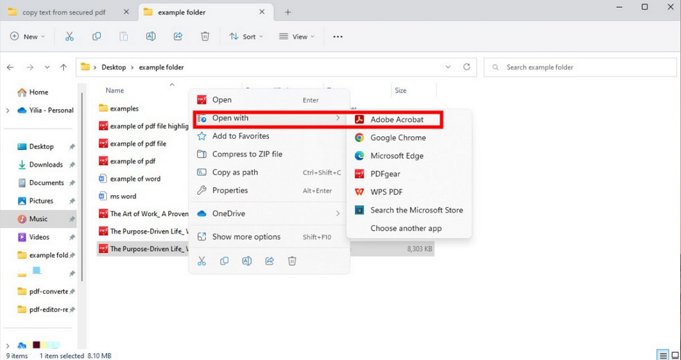Click the Refresh icon in the address bar
The width and height of the screenshot is (681, 360).
click(x=467, y=67)
